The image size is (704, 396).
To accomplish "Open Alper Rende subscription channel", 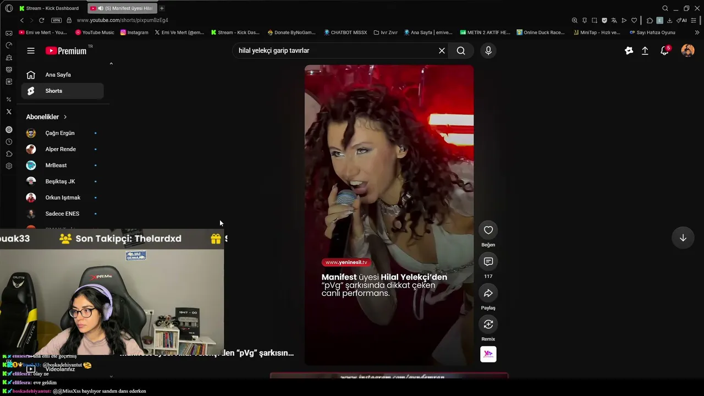I will [x=62, y=149].
